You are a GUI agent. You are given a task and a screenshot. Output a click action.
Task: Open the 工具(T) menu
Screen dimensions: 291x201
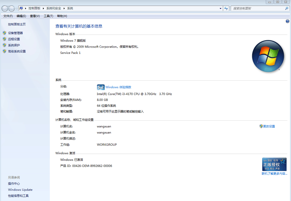[48, 16]
